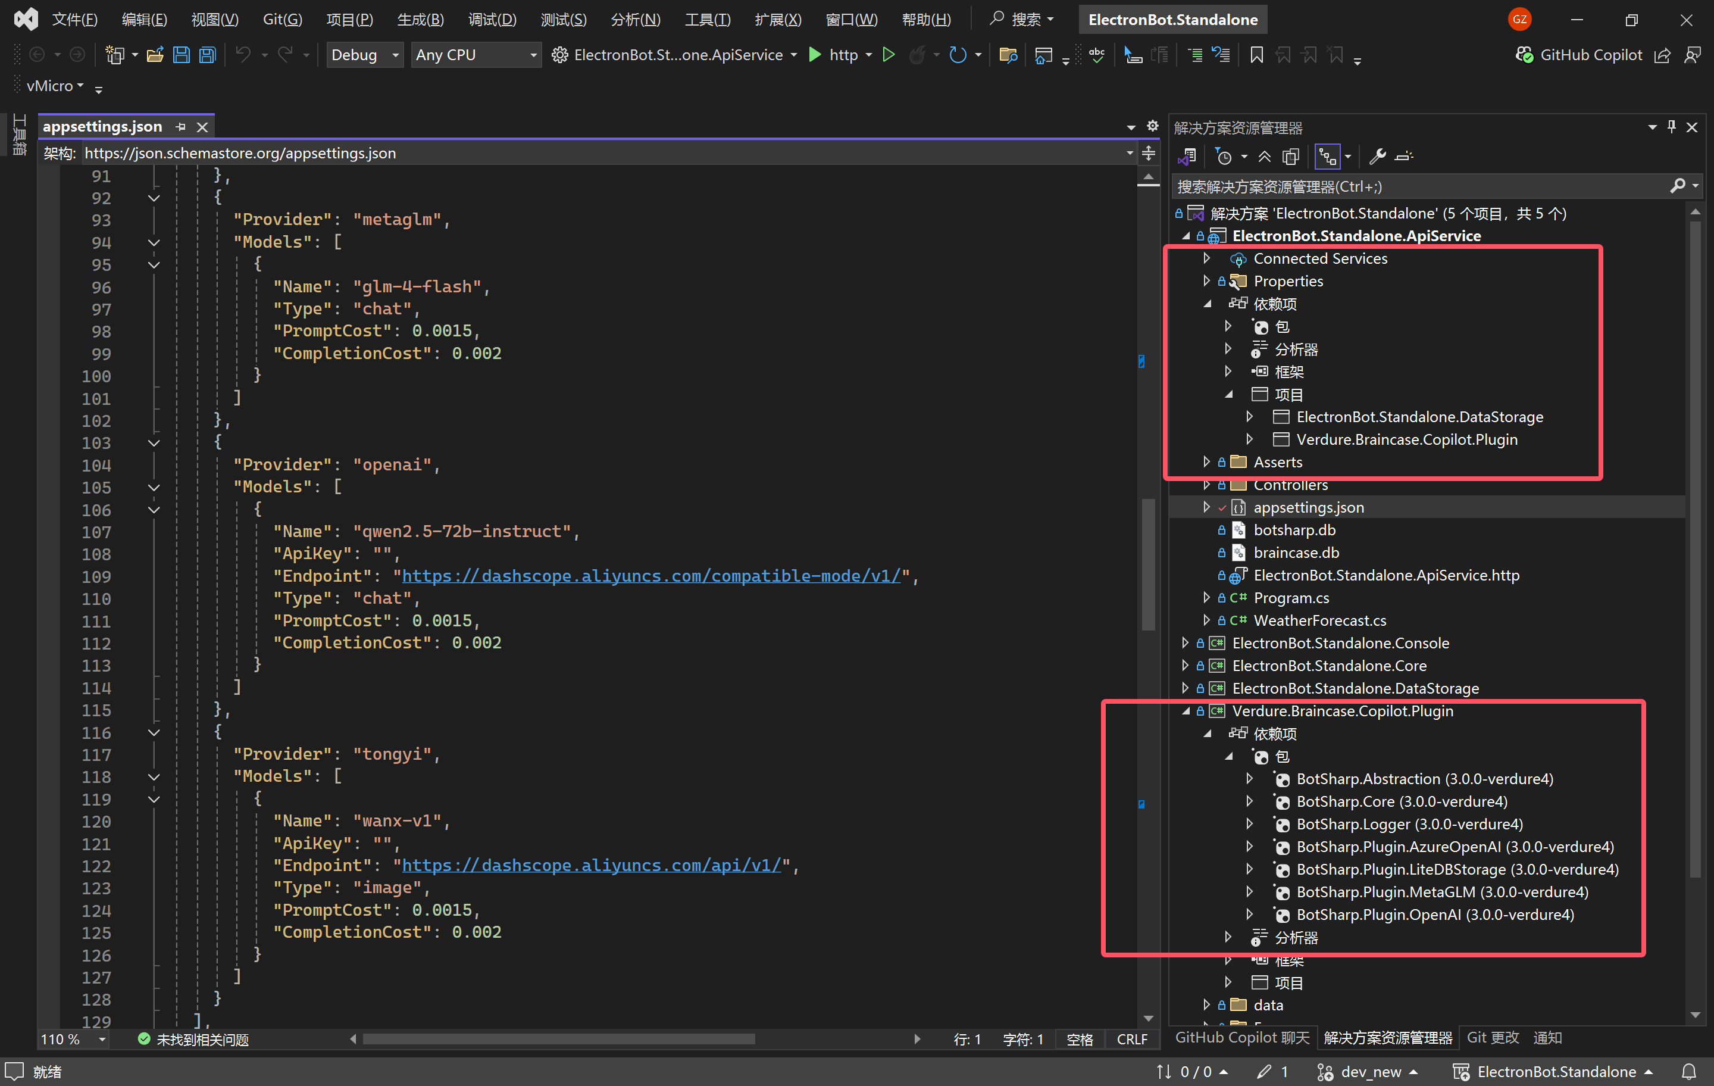
Task: Click the 搜索 search button in title bar
Action: pyautogui.click(x=1021, y=19)
